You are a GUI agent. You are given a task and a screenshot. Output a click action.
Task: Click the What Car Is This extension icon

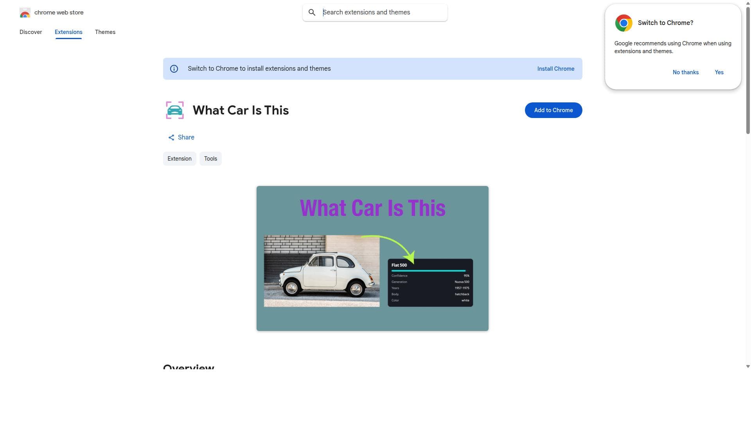click(175, 110)
